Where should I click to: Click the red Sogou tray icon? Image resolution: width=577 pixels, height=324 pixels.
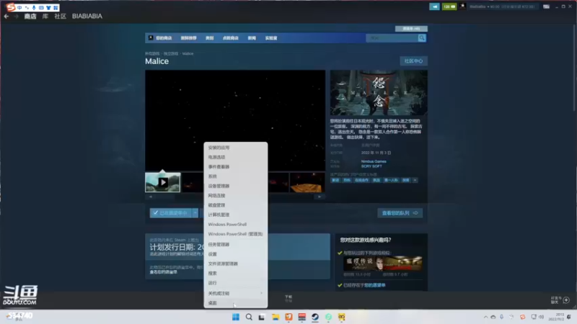click(522, 317)
